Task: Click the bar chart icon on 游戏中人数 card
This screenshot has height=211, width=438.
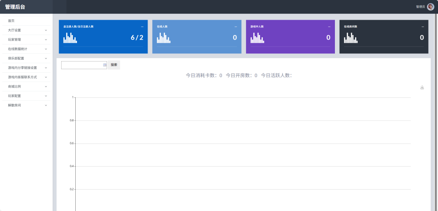Action: pos(257,38)
